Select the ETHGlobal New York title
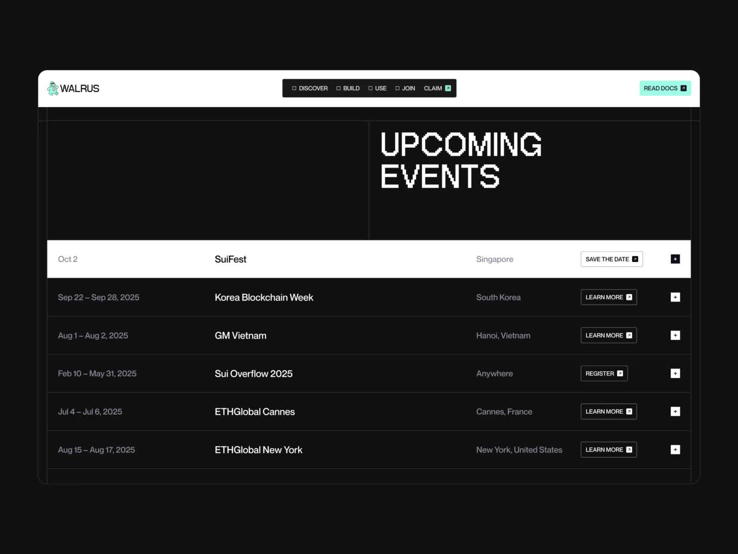The image size is (738, 554). (258, 450)
